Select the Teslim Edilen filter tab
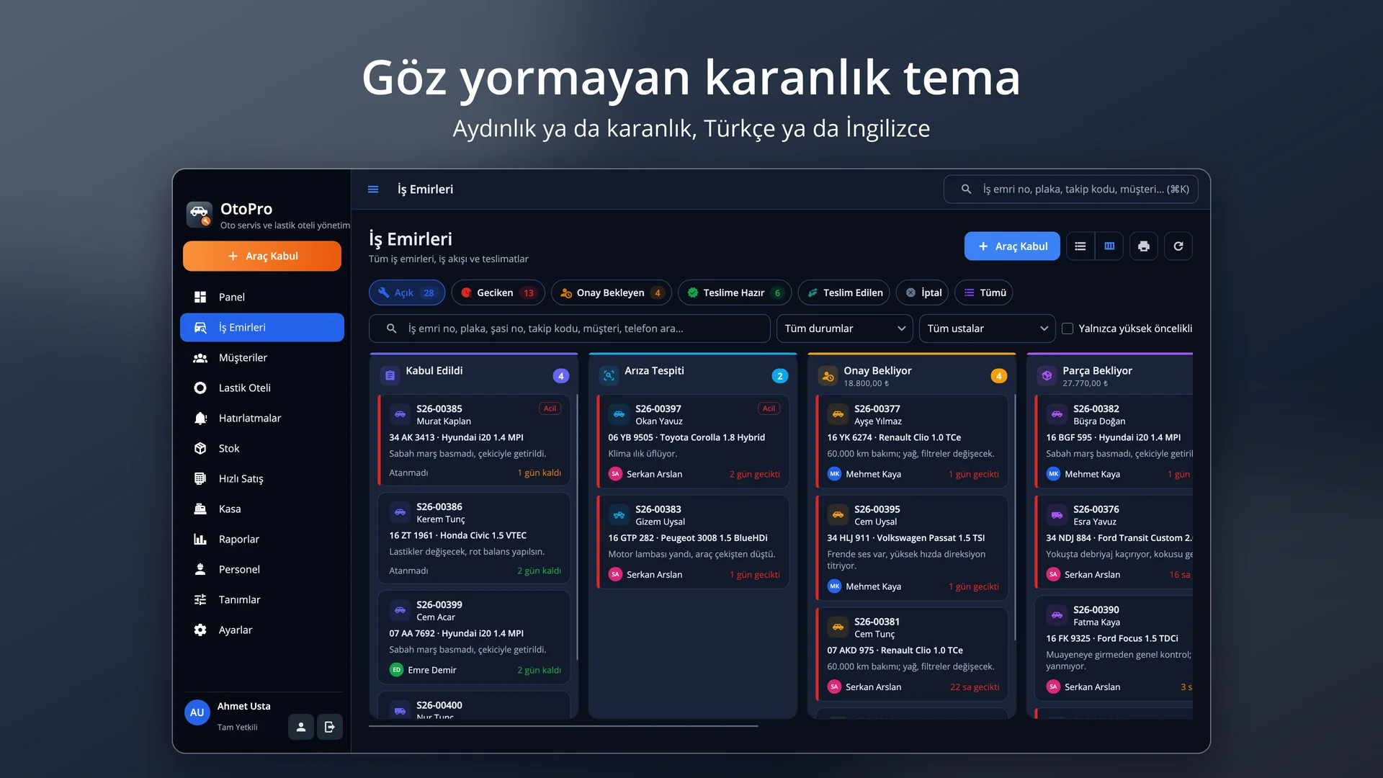The height and width of the screenshot is (778, 1383). [x=844, y=292]
